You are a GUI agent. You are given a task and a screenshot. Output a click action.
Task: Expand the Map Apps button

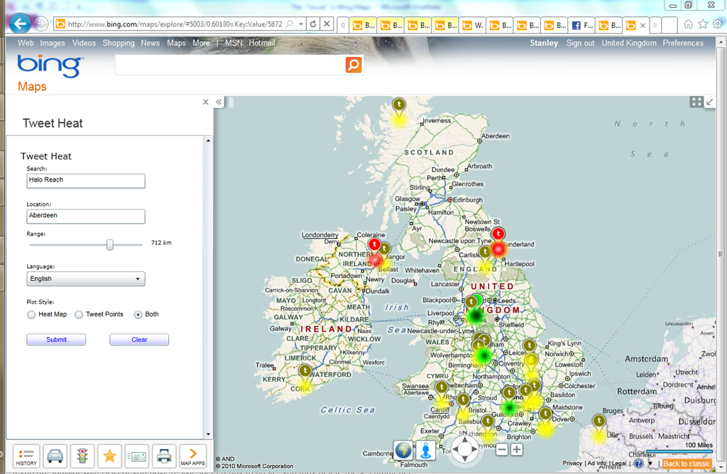tap(192, 456)
